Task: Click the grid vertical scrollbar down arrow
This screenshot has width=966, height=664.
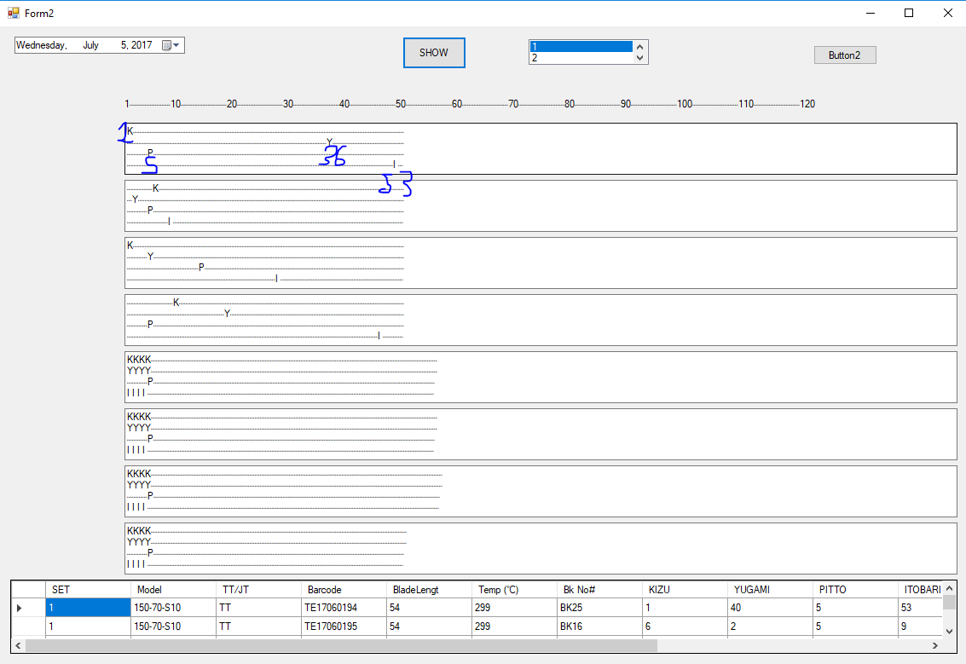Action: point(949,632)
